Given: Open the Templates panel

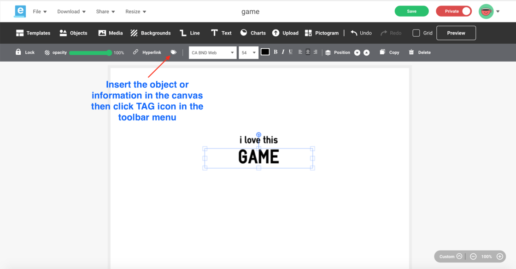Looking at the screenshot, I should pyautogui.click(x=33, y=33).
